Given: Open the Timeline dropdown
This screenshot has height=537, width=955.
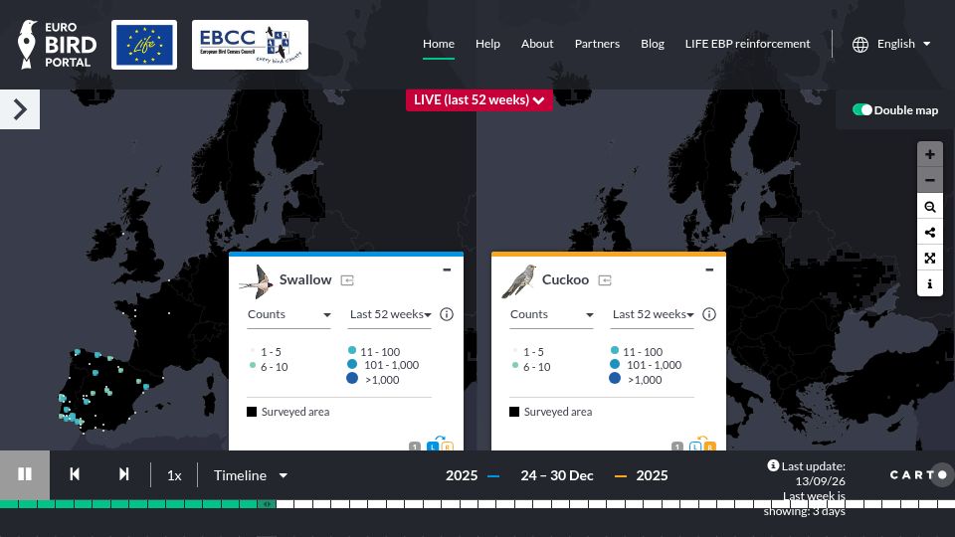Looking at the screenshot, I should pos(251,475).
